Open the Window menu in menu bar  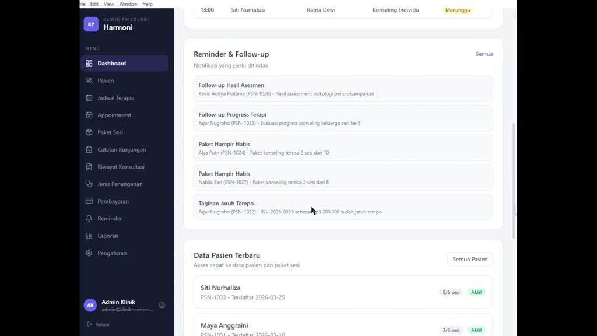128,4
